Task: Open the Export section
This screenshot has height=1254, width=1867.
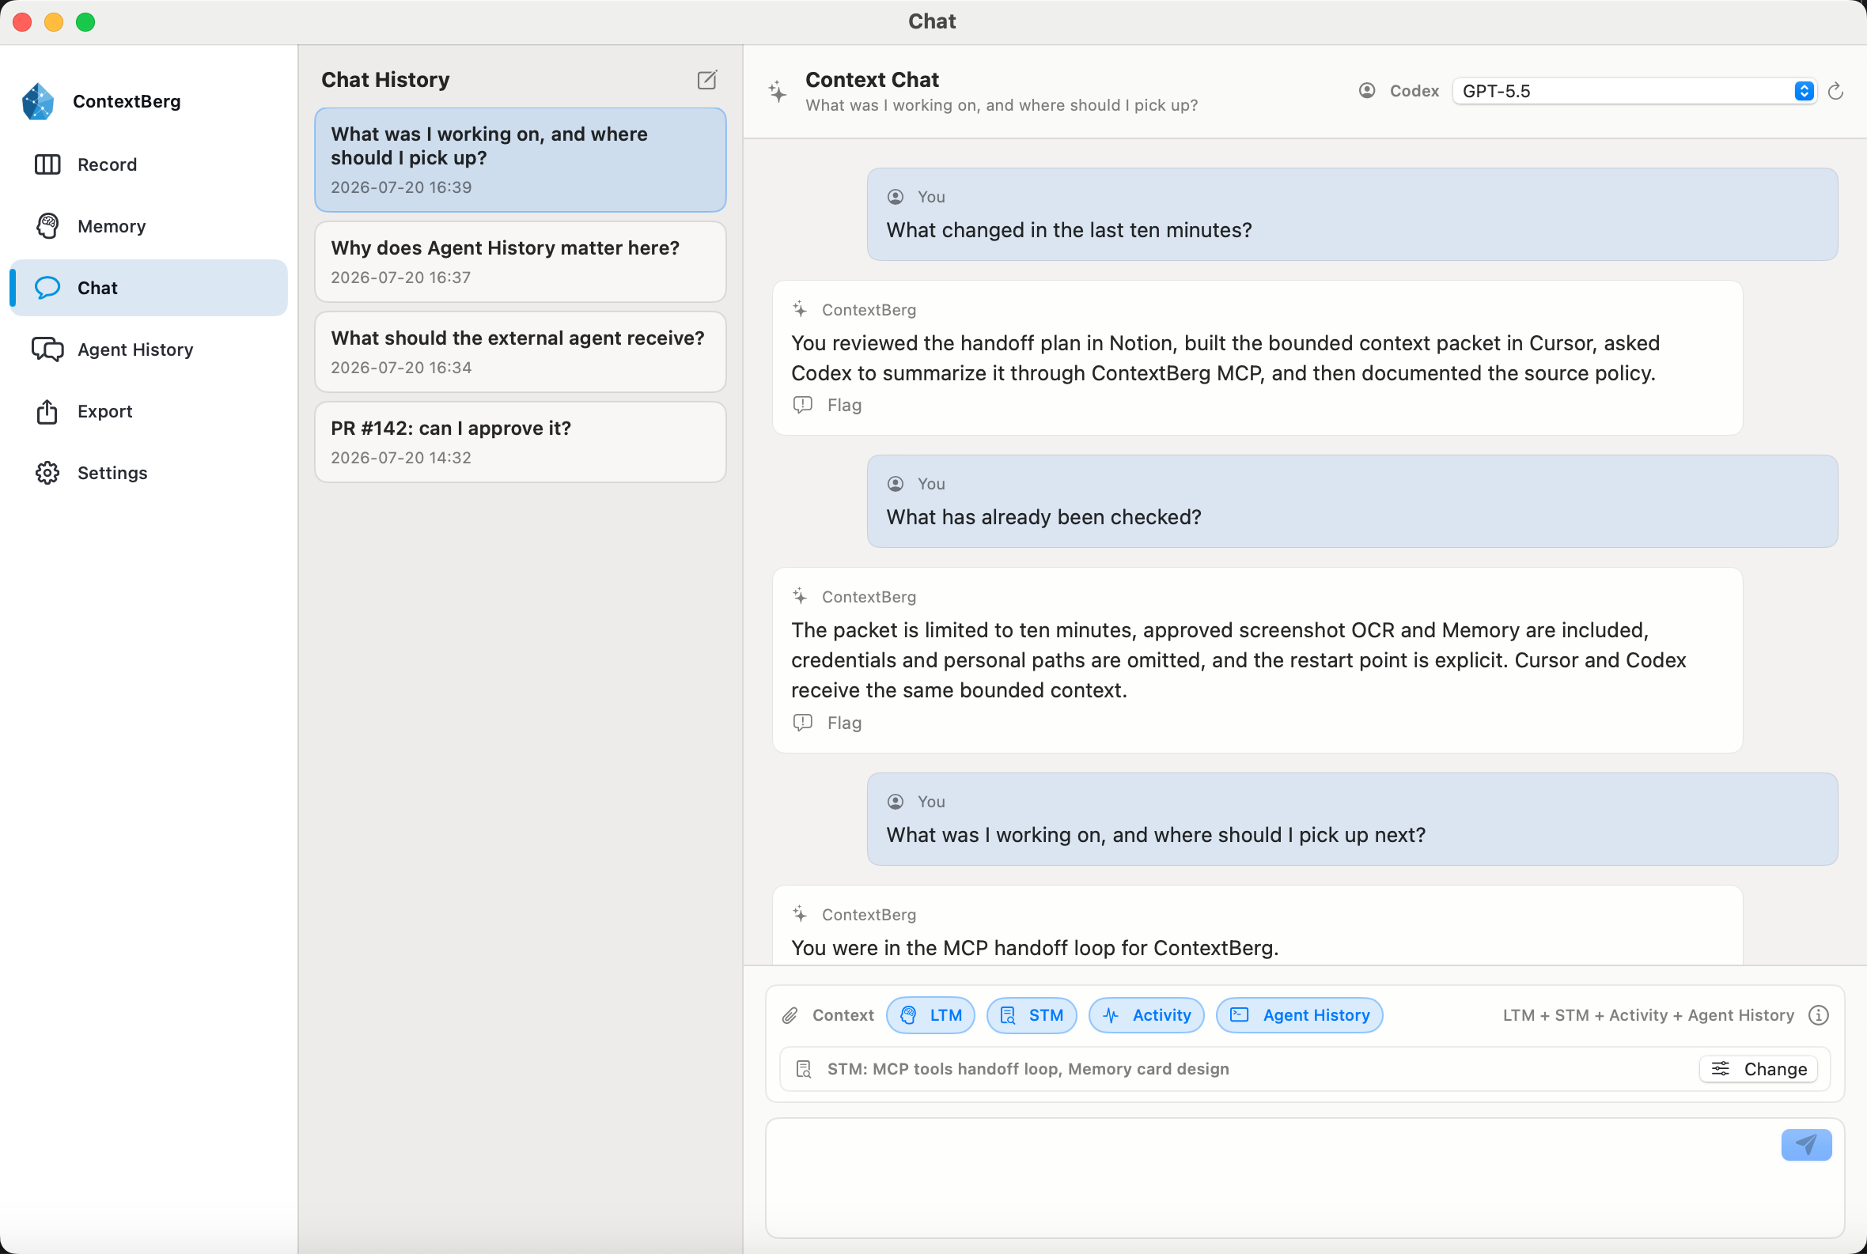Action: click(x=149, y=411)
